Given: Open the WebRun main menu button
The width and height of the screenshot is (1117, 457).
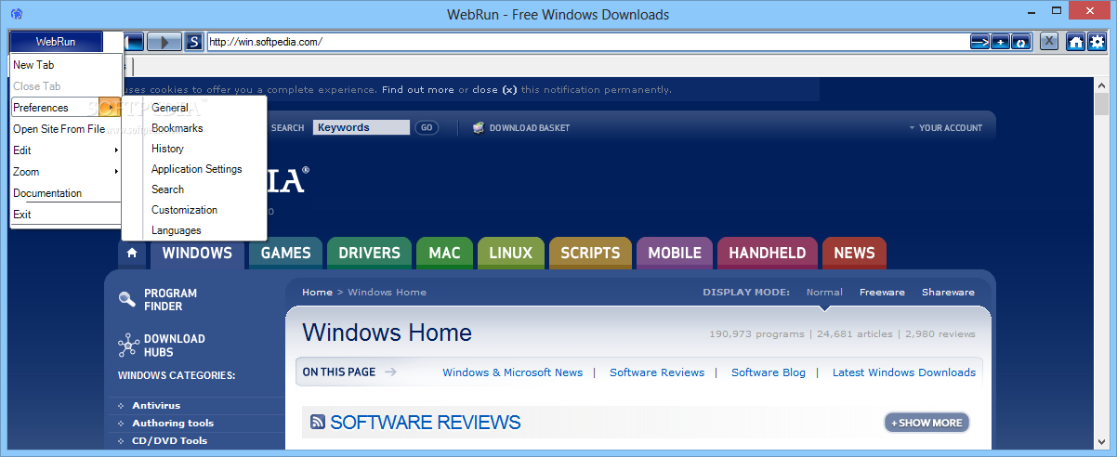Looking at the screenshot, I should 56,42.
